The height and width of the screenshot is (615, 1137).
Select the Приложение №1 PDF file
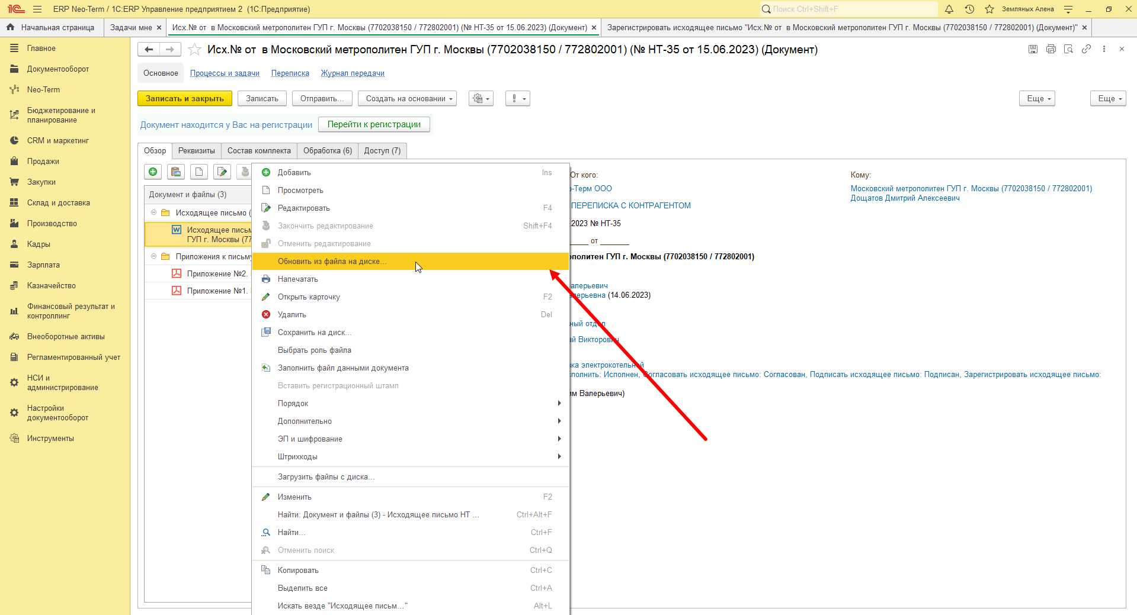pos(198,291)
